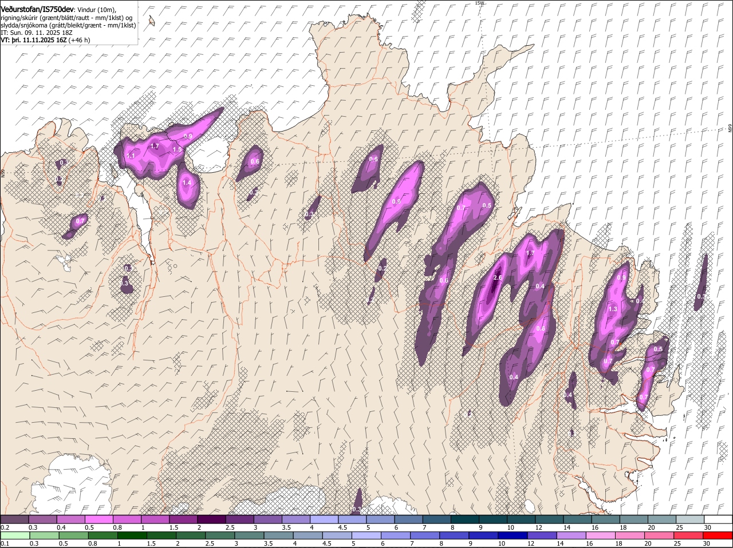This screenshot has width=733, height=548.
Task: Select the snow scale 5–6 swatch
Action: 380,519
